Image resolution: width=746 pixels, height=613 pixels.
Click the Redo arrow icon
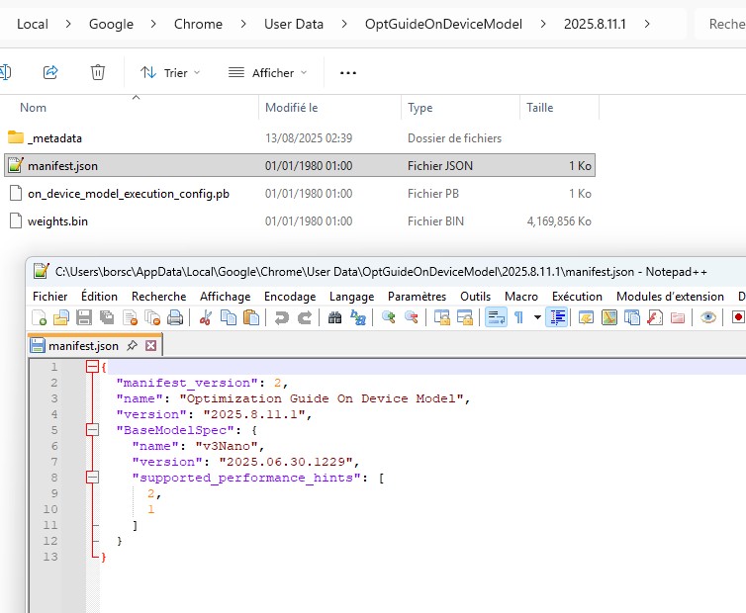tap(305, 317)
